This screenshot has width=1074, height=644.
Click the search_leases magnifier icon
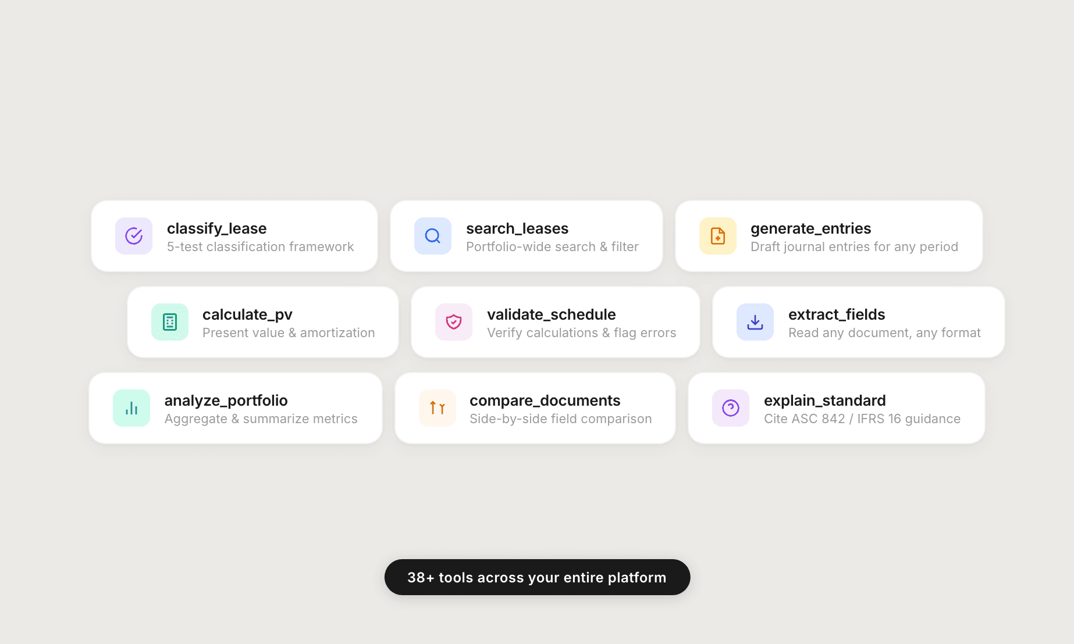click(432, 236)
